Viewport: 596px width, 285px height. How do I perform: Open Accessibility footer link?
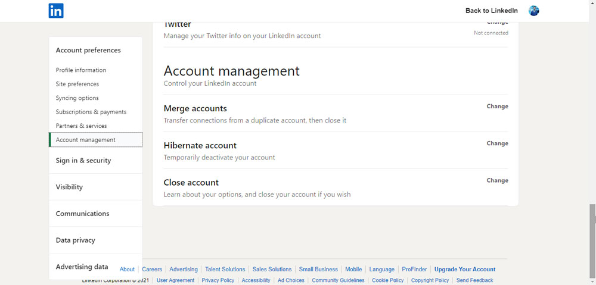point(256,280)
